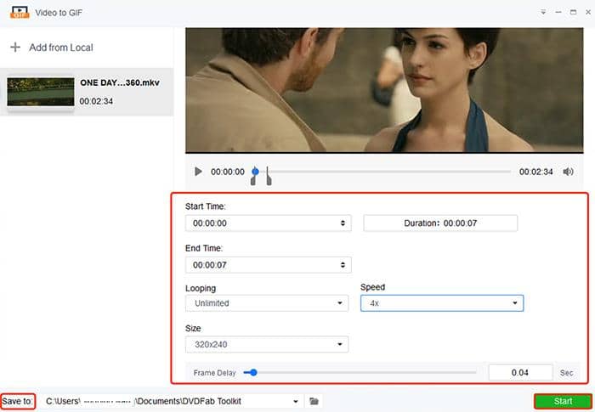Click the plus icon beside Add from Local
The image size is (595, 412).
coord(15,48)
